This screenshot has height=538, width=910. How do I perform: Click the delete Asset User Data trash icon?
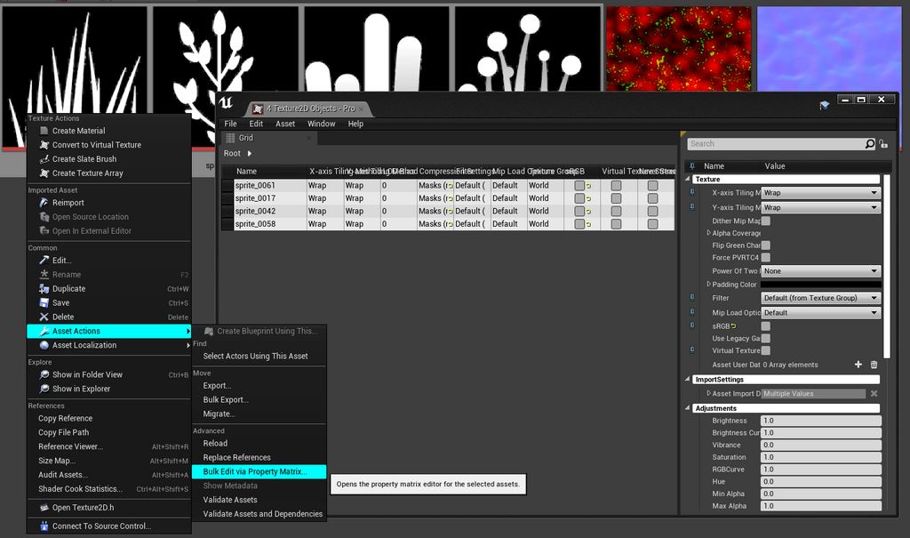coord(874,365)
